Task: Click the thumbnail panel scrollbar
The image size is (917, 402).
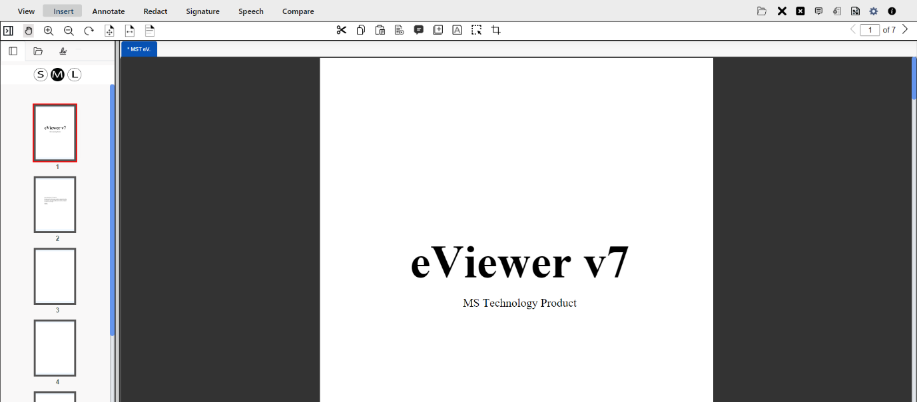Action: [112, 210]
